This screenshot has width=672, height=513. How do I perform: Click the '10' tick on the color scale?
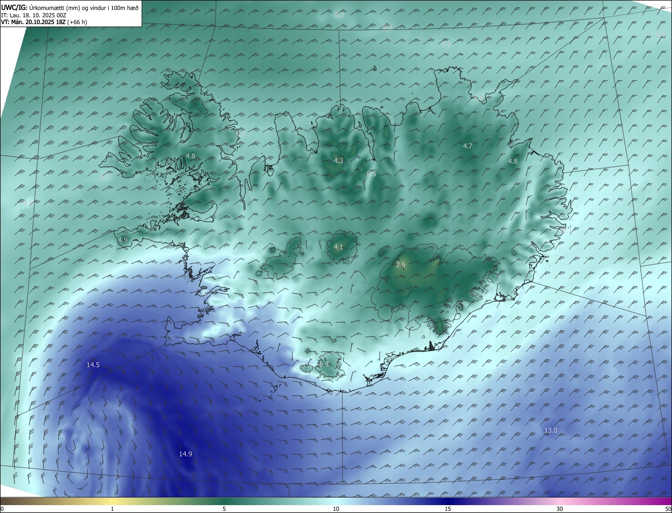pyautogui.click(x=336, y=509)
